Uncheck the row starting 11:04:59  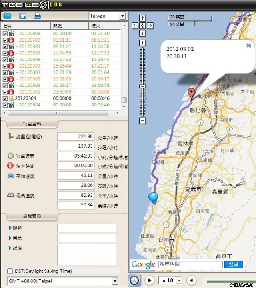[x=5, y=53]
